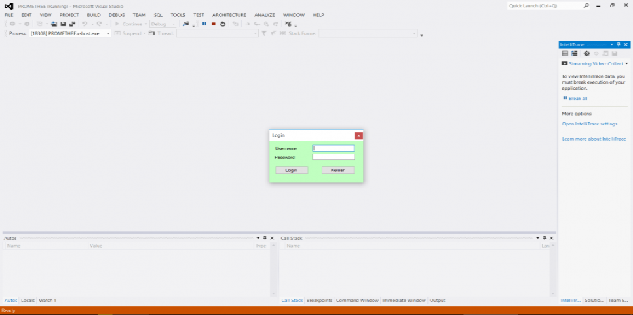Click the Open File icon in toolbar
Screen dimensions: 633x315
(x=54, y=24)
